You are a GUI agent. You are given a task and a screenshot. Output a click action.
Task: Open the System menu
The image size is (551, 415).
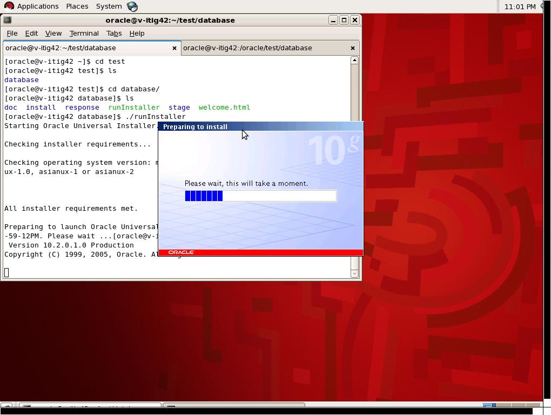point(109,6)
